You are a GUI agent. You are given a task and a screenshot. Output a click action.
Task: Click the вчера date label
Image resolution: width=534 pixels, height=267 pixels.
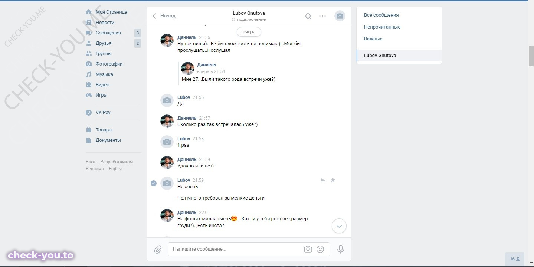point(249,32)
